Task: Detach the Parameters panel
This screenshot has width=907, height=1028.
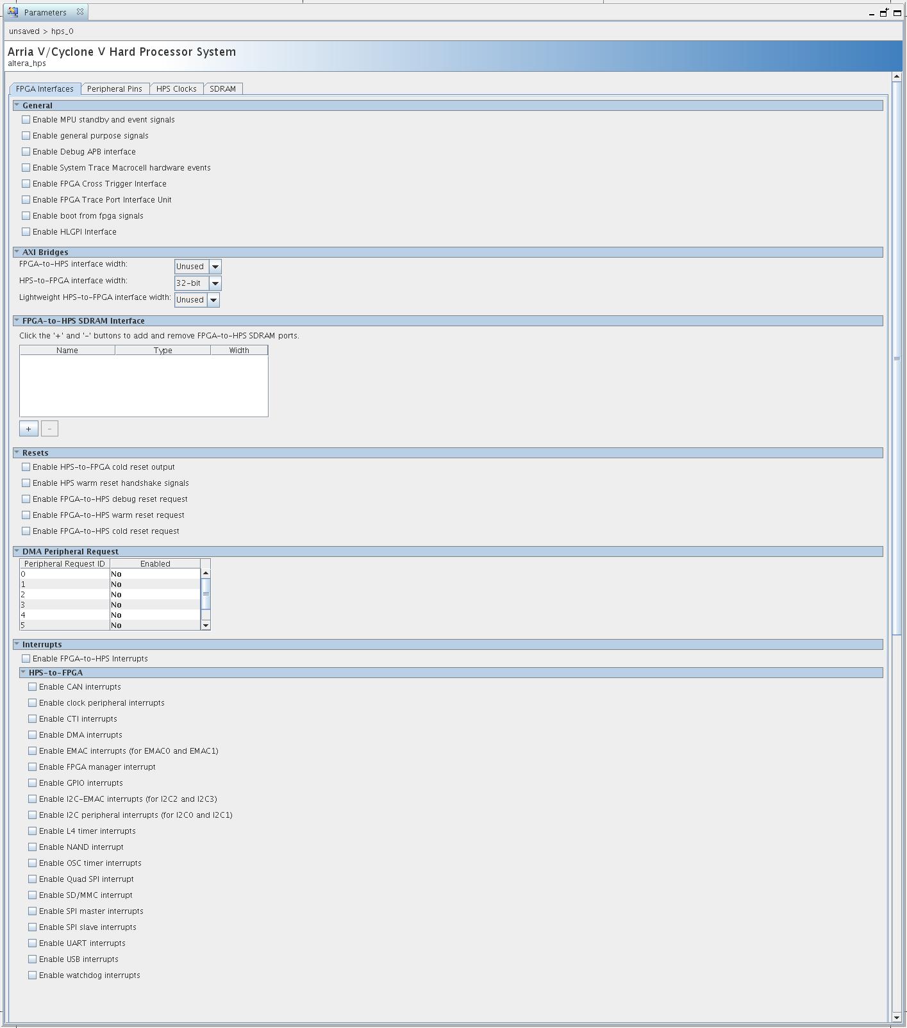Action: pyautogui.click(x=884, y=12)
